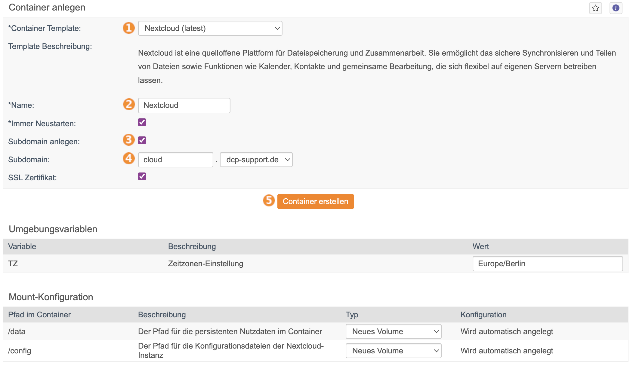The width and height of the screenshot is (633, 366).
Task: Click the Subdomain text field with cloud
Action: click(175, 160)
